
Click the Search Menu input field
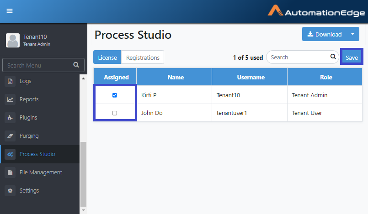click(43, 65)
